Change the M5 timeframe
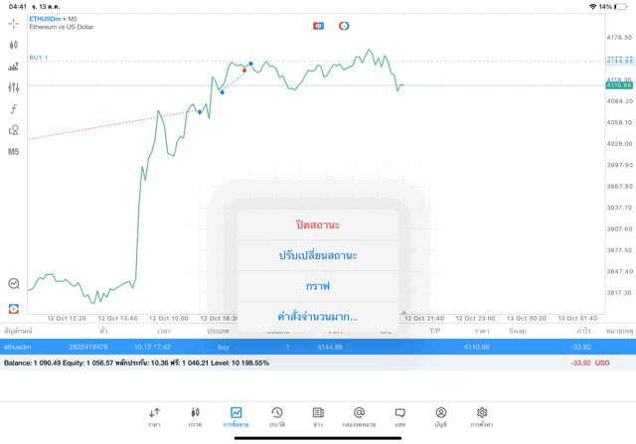The height and width of the screenshot is (444, 636). click(14, 152)
